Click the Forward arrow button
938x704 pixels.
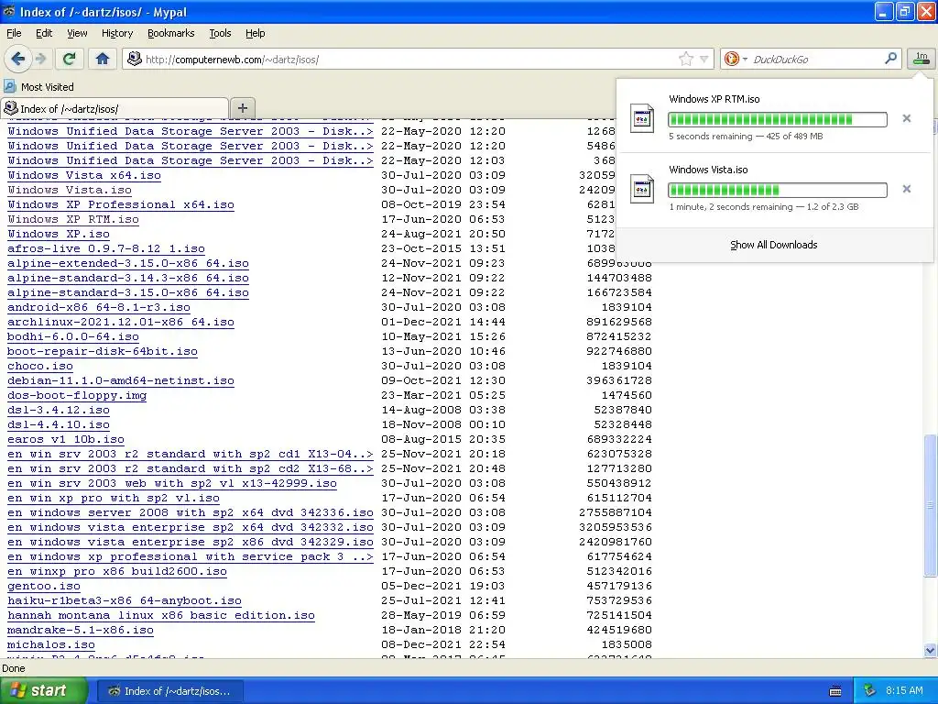click(x=40, y=59)
